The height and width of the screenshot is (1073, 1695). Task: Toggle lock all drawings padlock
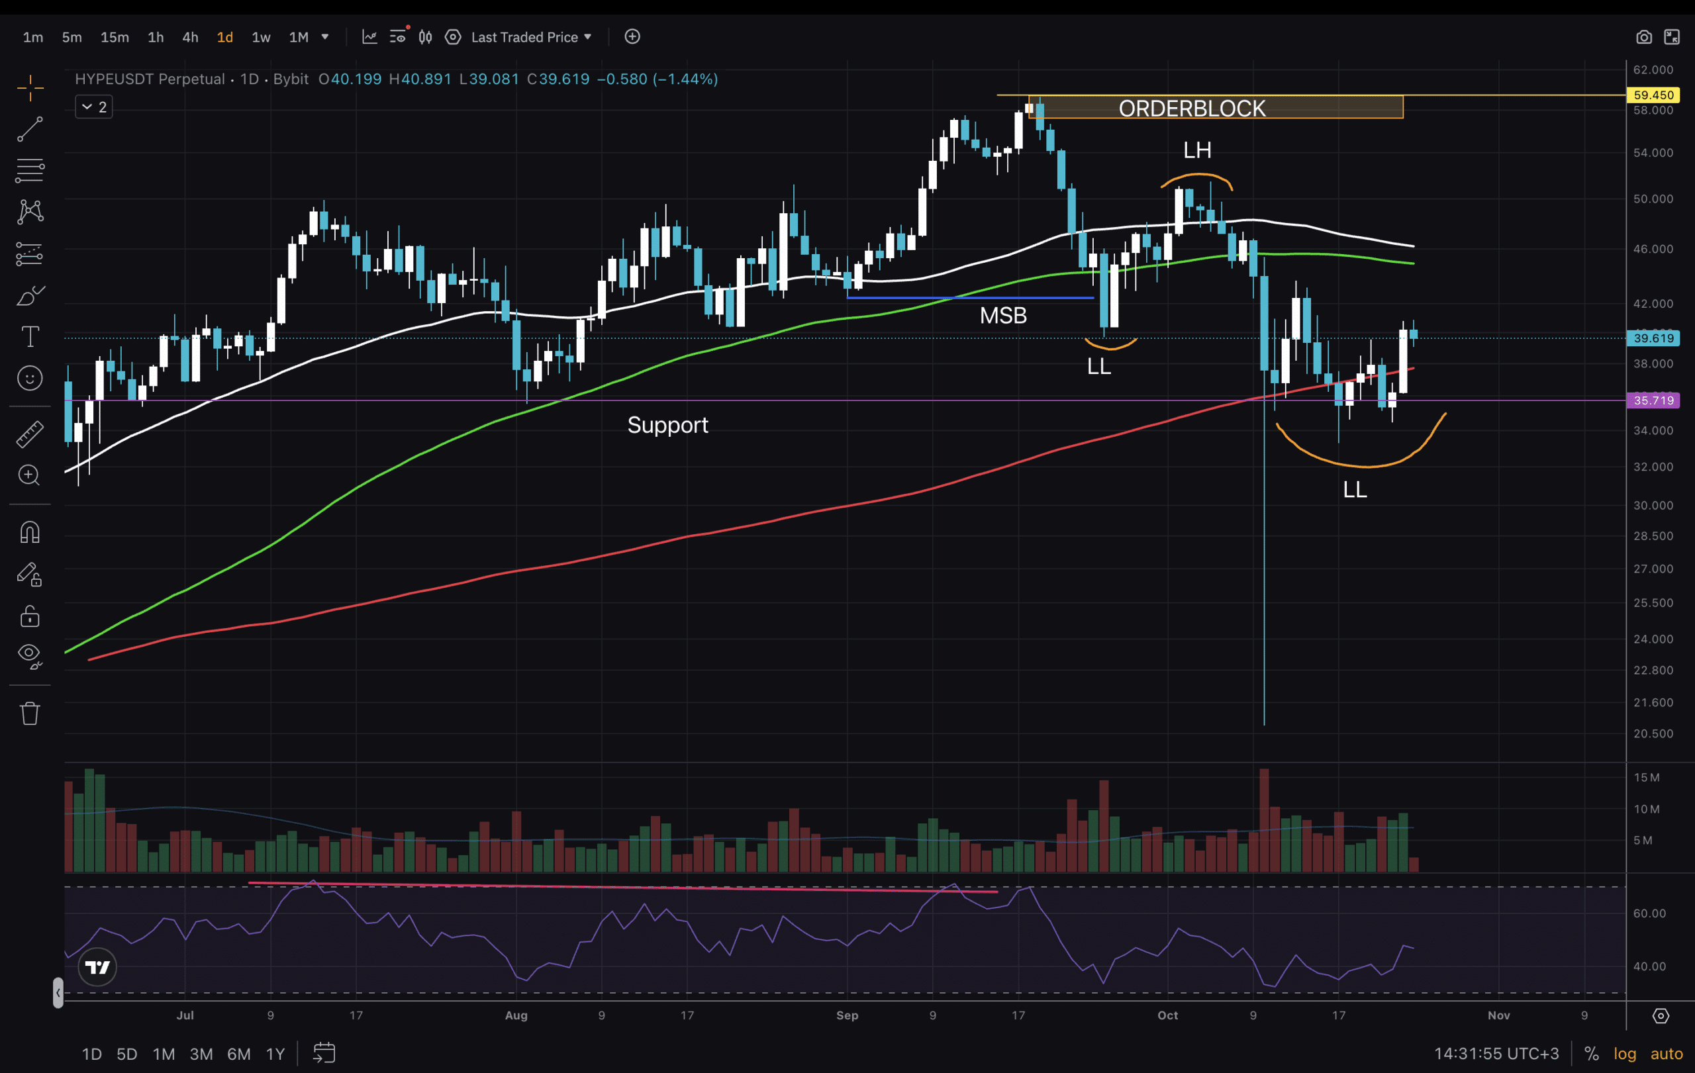30,616
